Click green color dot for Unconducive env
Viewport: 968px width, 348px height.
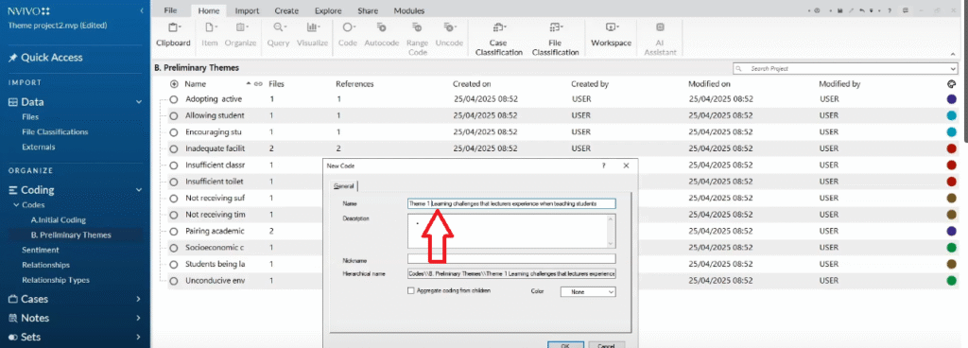pyautogui.click(x=951, y=281)
